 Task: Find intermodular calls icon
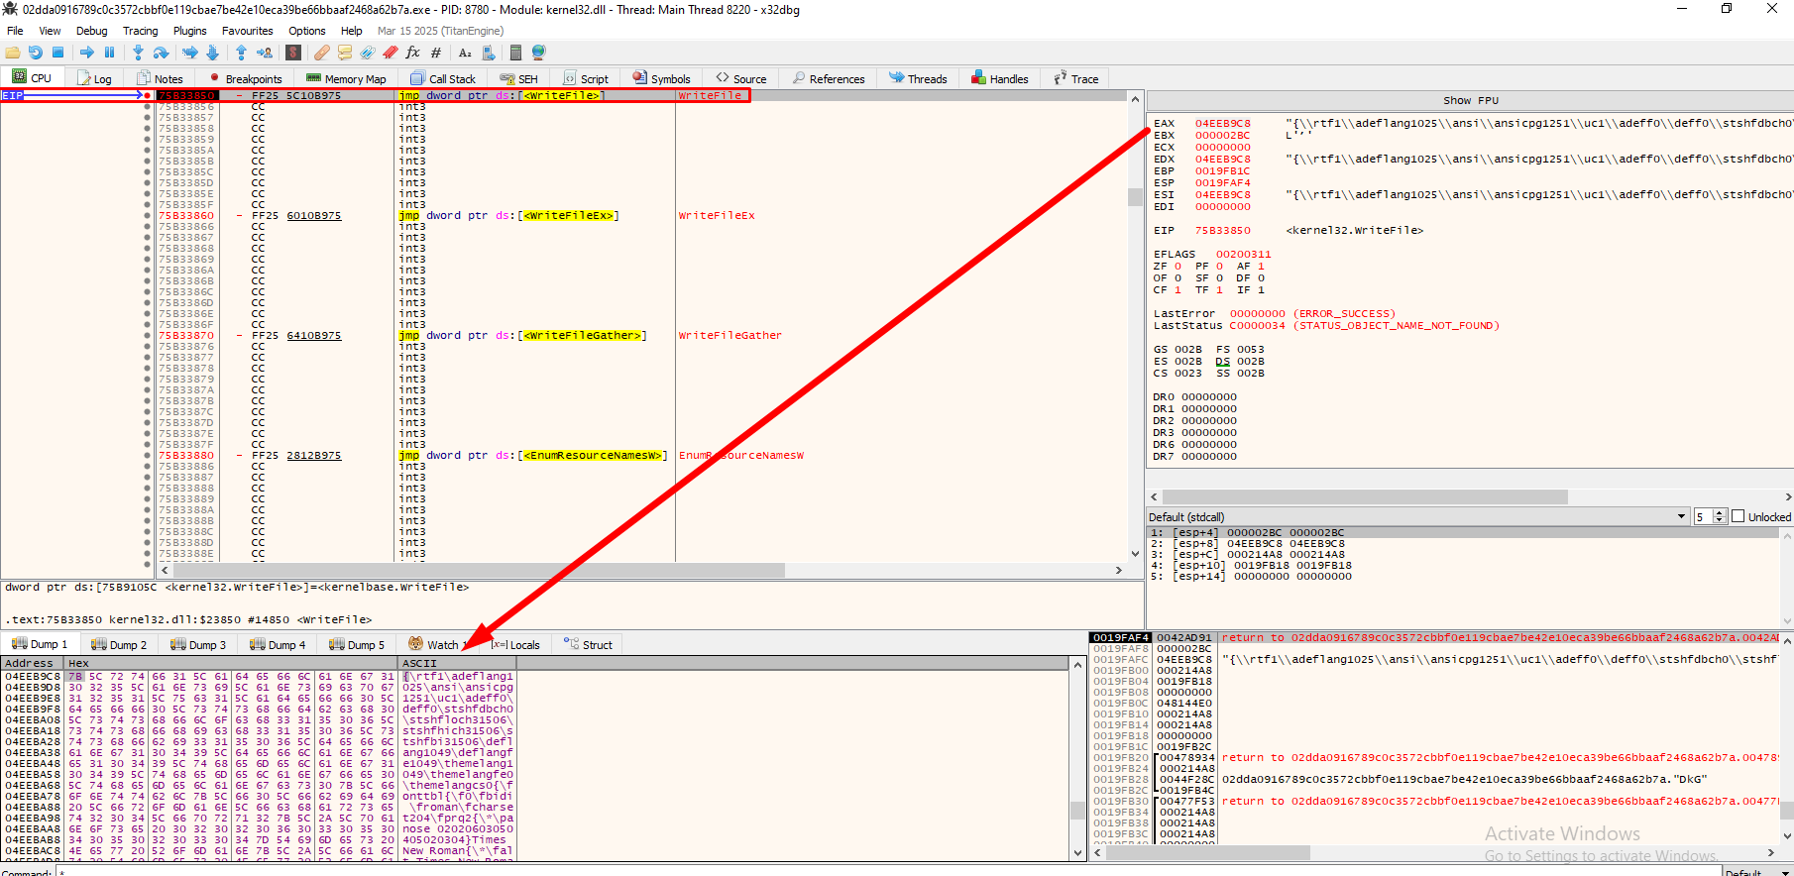tap(489, 53)
